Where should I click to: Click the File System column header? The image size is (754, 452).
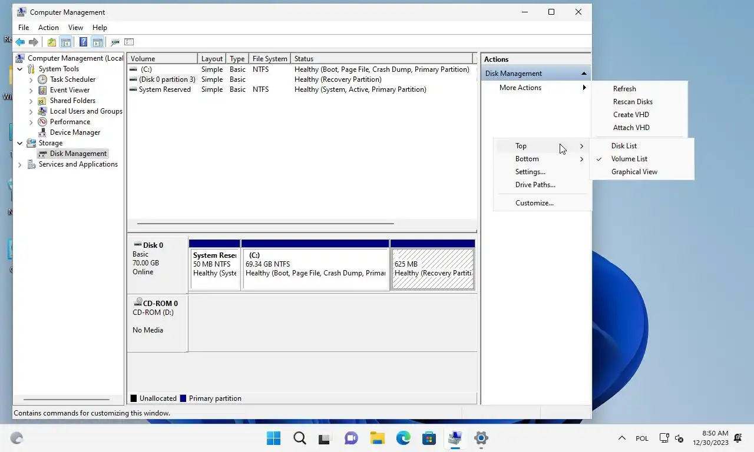(x=270, y=59)
